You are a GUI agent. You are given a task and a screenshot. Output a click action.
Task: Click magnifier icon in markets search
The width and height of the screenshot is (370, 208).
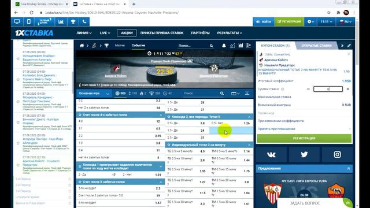tap(222, 94)
